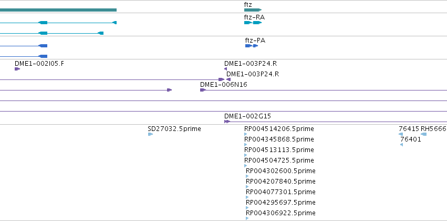Click the SD27032.5prime label
This screenshot has width=447, height=221.
point(174,129)
